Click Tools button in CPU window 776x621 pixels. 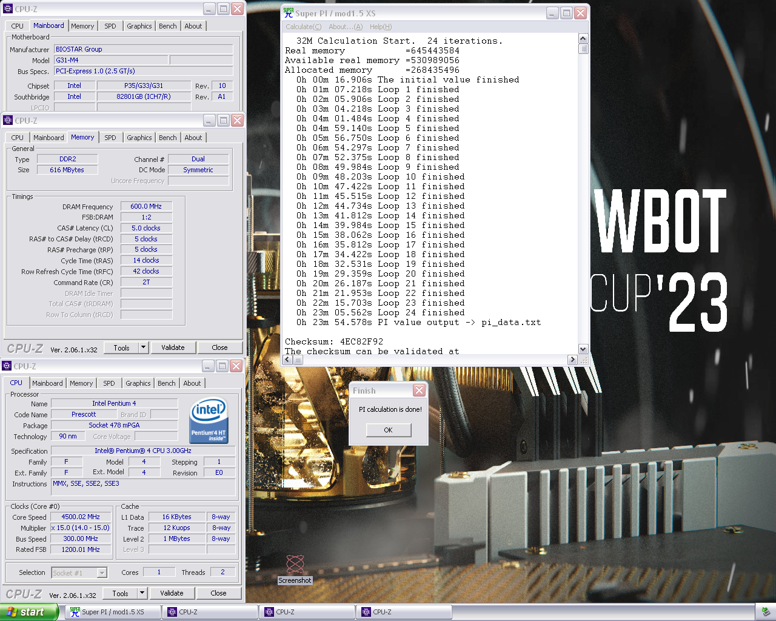point(121,593)
